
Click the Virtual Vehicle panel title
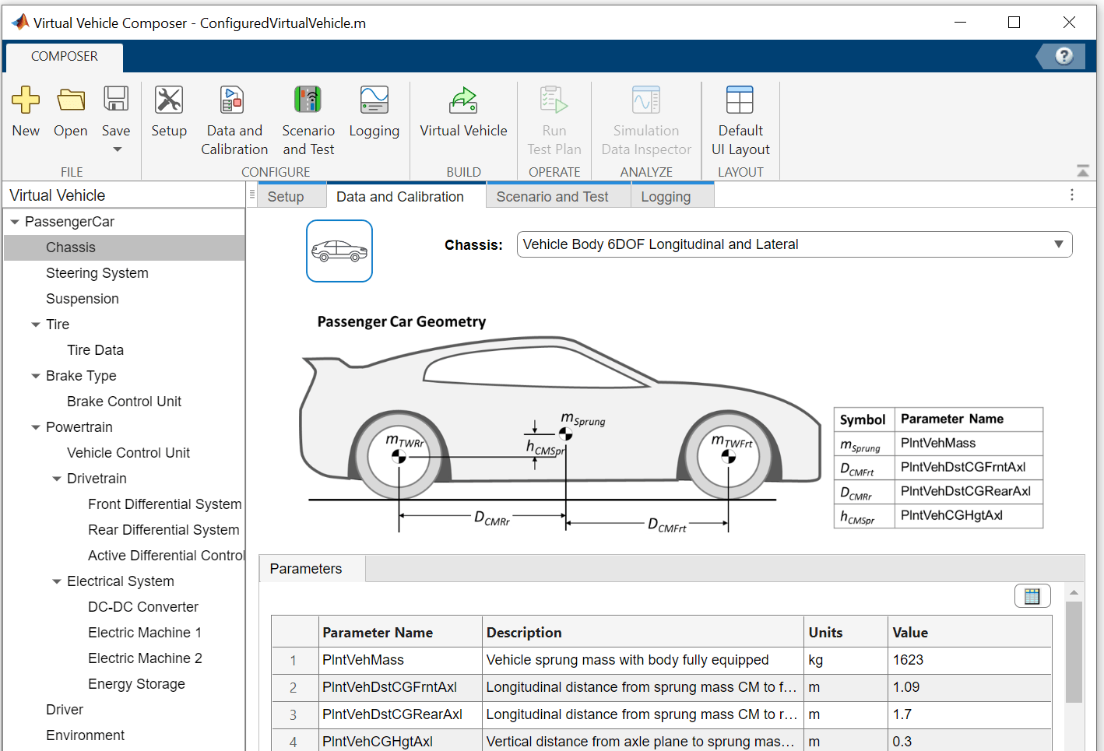tap(58, 195)
